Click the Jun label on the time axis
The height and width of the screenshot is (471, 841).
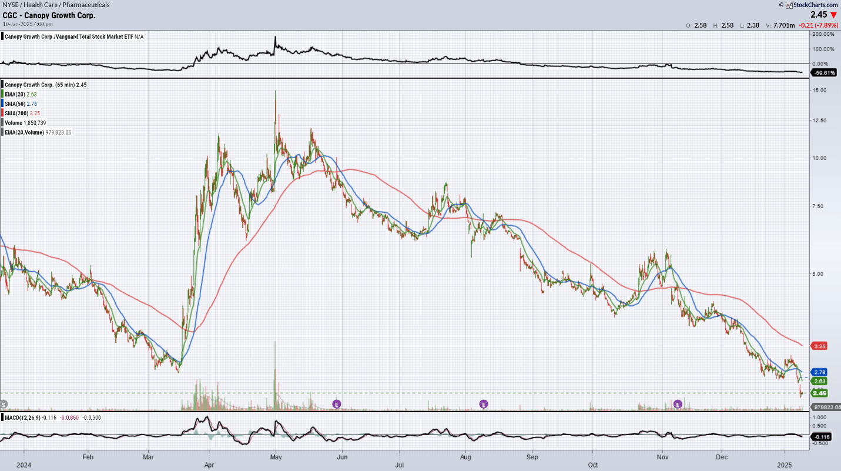click(343, 456)
